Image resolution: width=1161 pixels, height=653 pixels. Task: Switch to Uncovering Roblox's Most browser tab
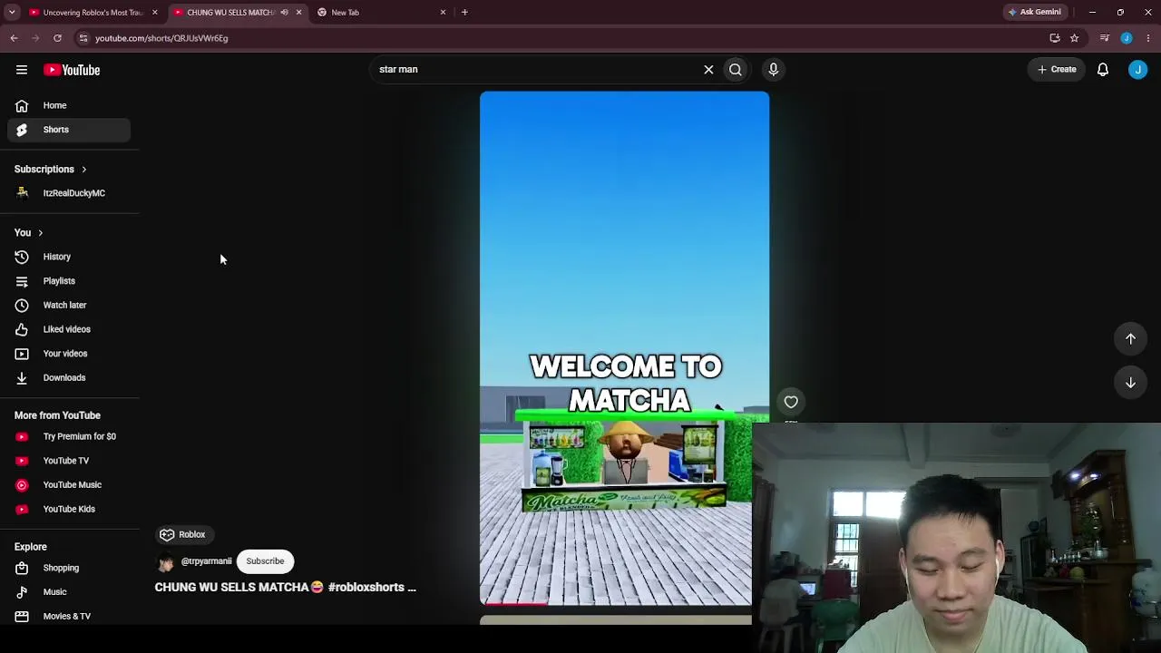point(93,13)
